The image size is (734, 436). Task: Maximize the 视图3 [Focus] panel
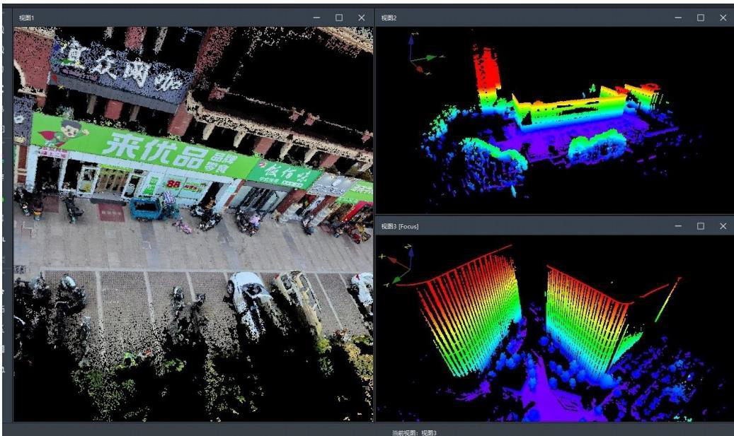[x=701, y=226]
